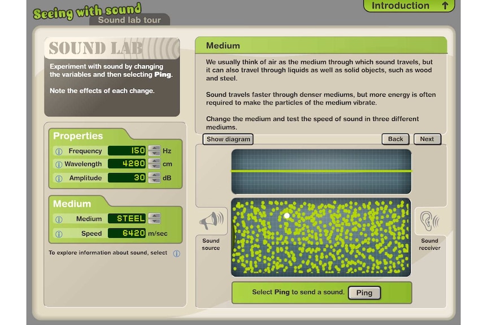
Task: Increase Wavelength with the up arrow
Action: point(154,161)
